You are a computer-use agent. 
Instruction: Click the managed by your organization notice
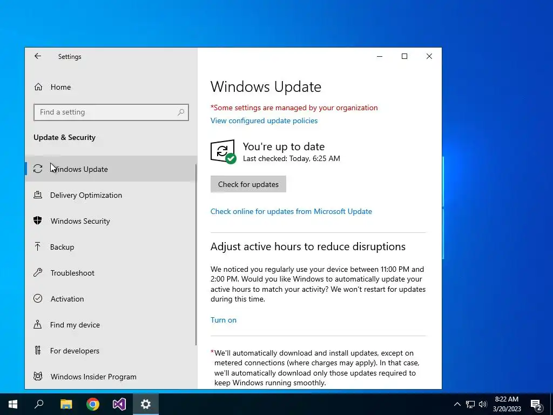click(x=294, y=108)
